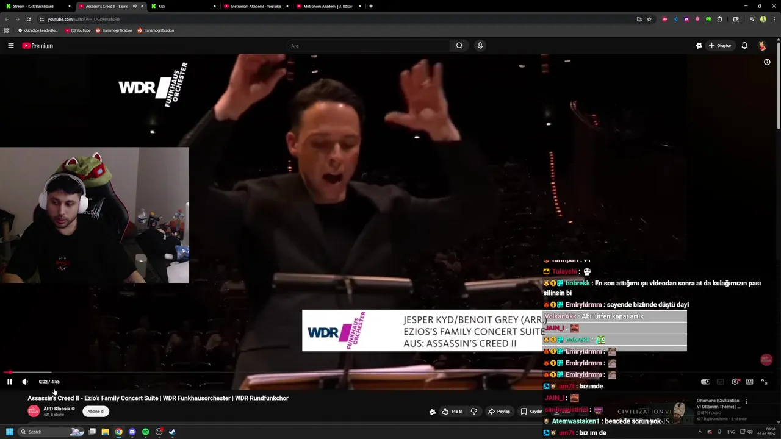The width and height of the screenshot is (781, 439).
Task: Open bookmarks apps grid icon
Action: tap(6, 30)
